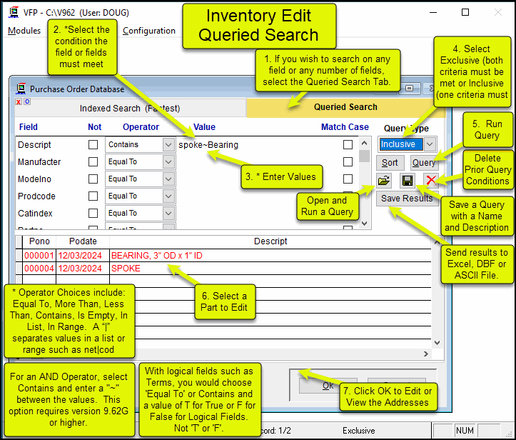Open the Modules menu
Screen dimensions: 516x440
pyautogui.click(x=24, y=31)
